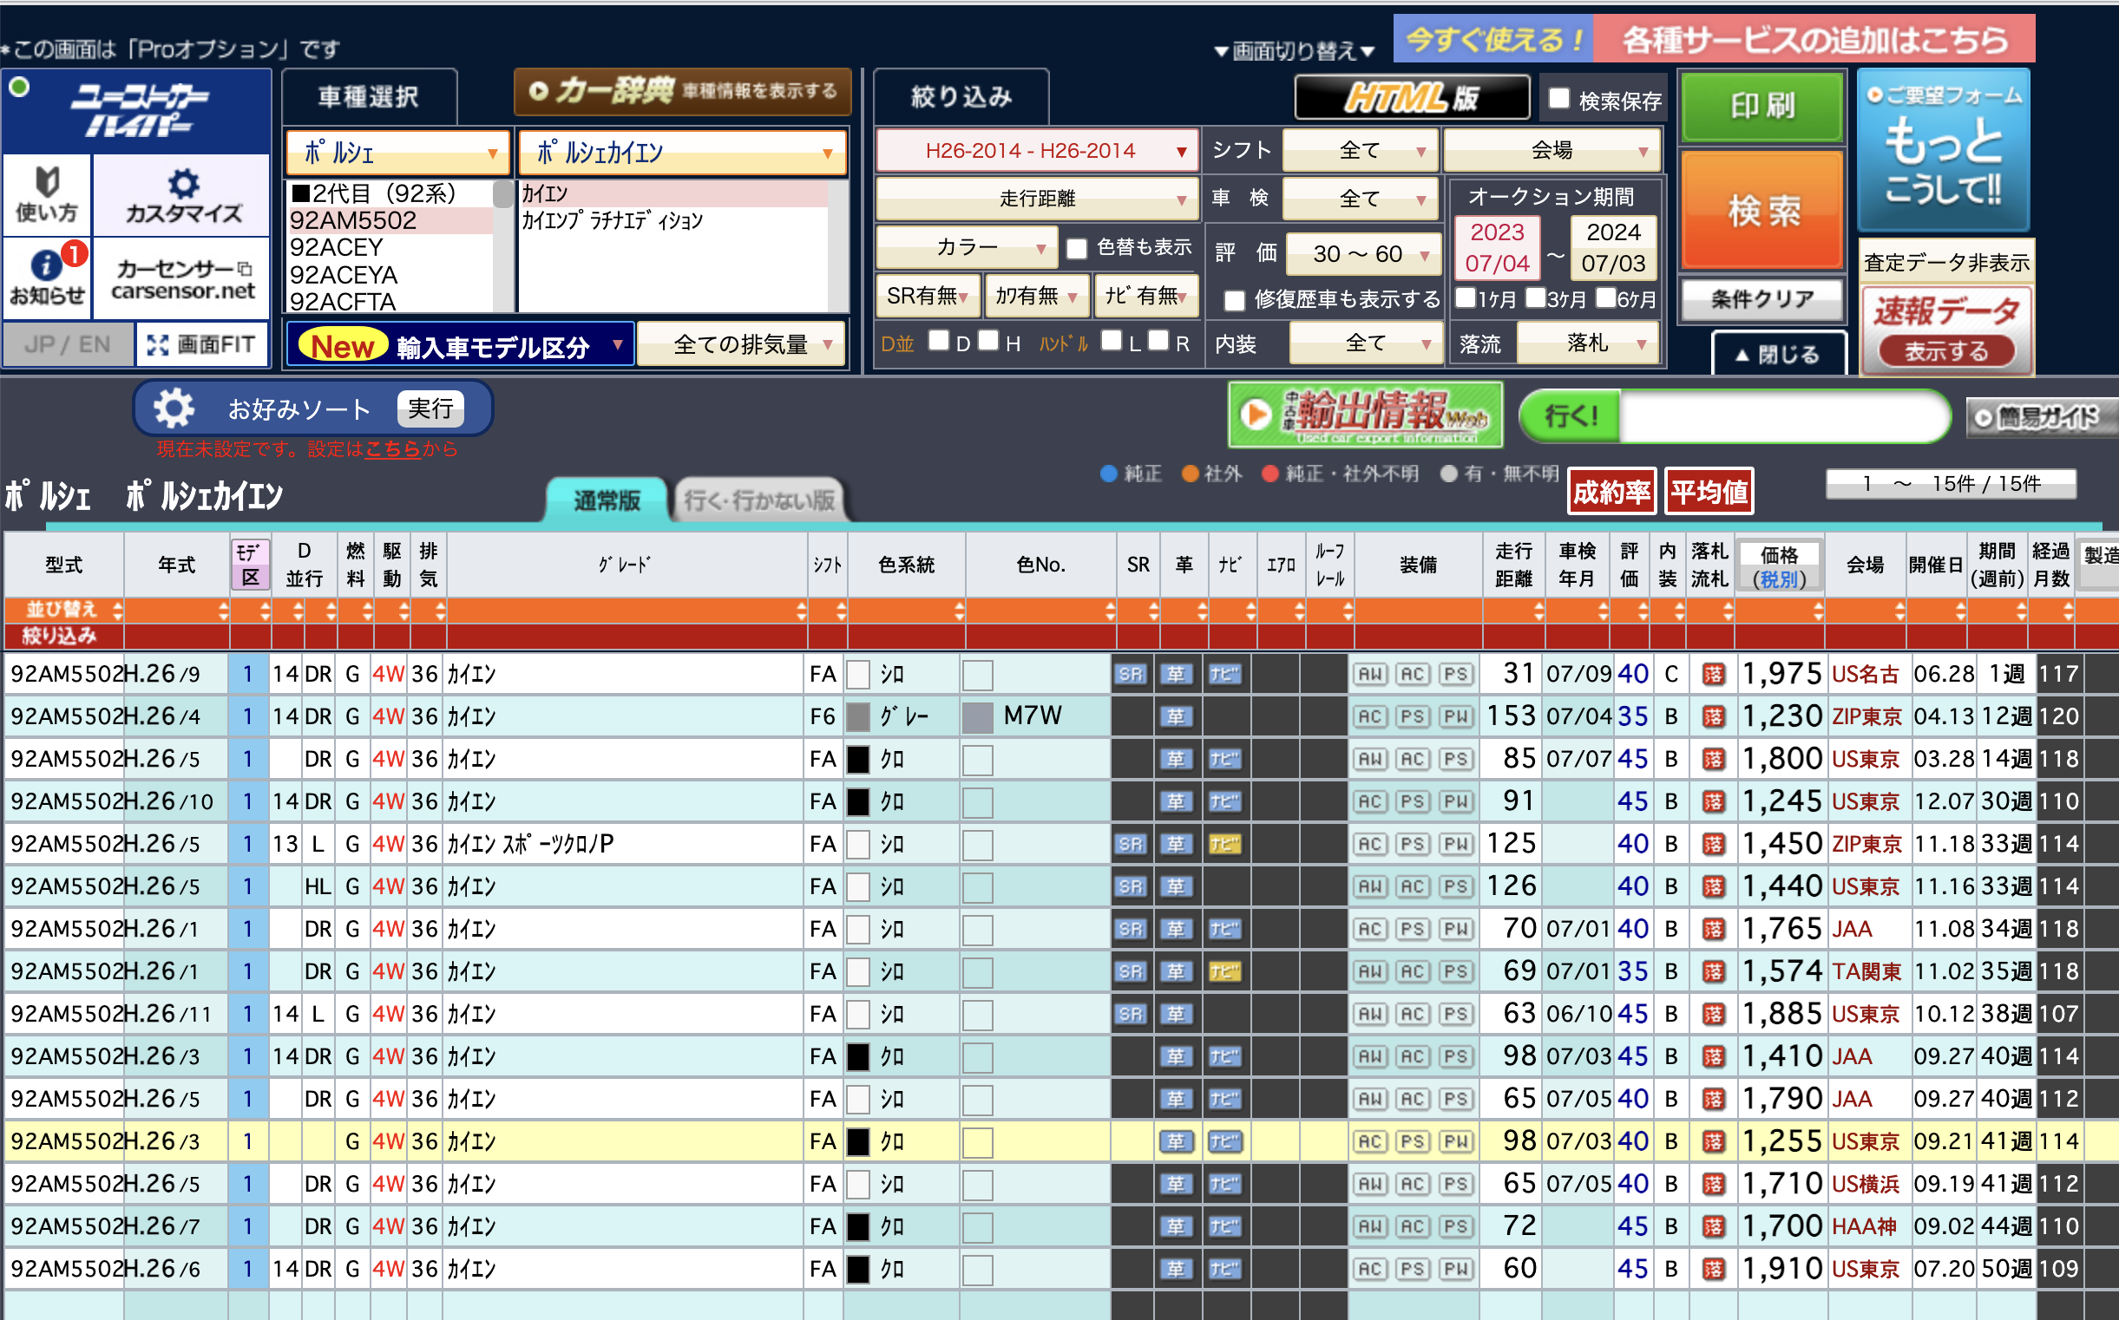This screenshot has height=1320, width=2119.
Task: Click the green 印刷 button
Action: [x=1762, y=106]
